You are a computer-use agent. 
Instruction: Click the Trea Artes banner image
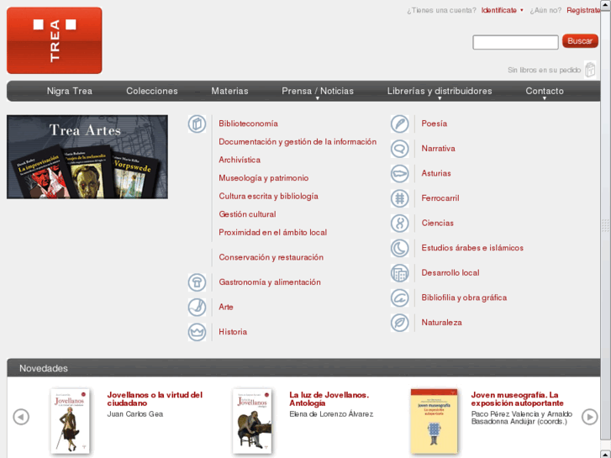pyautogui.click(x=87, y=157)
